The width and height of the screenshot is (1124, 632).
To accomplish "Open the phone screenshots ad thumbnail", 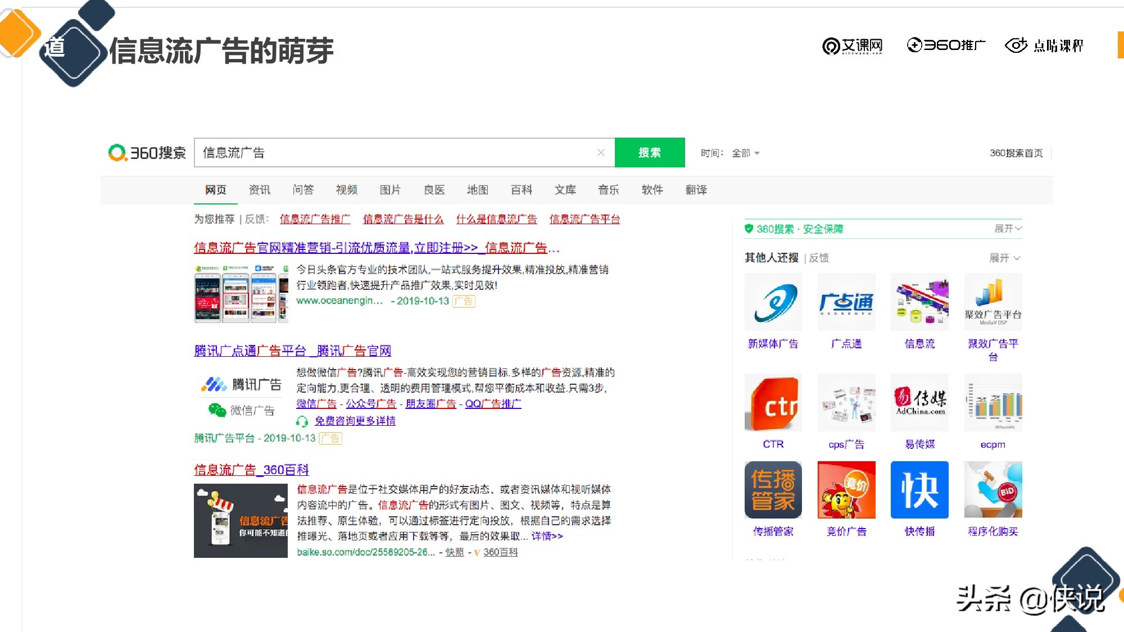I will pyautogui.click(x=241, y=293).
